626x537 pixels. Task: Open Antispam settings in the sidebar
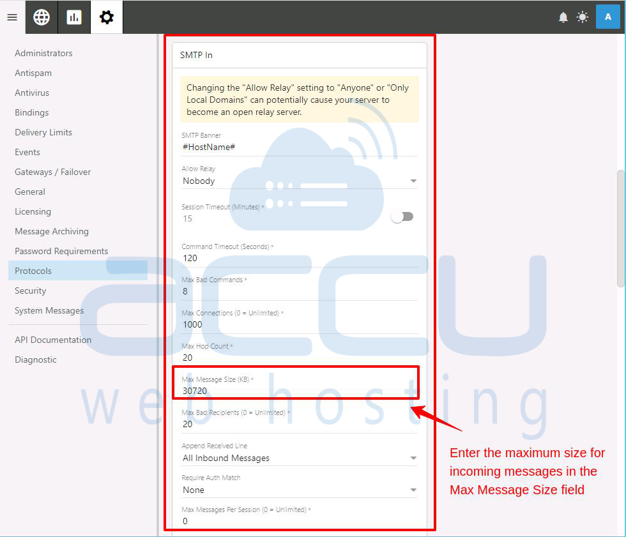coord(33,73)
